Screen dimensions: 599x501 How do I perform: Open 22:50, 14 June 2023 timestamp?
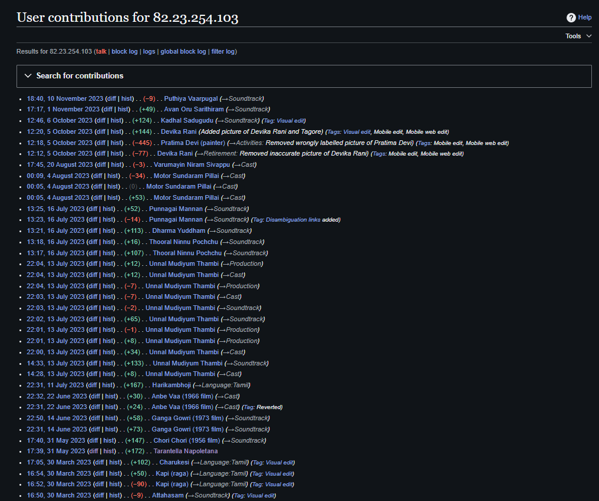coord(57,418)
